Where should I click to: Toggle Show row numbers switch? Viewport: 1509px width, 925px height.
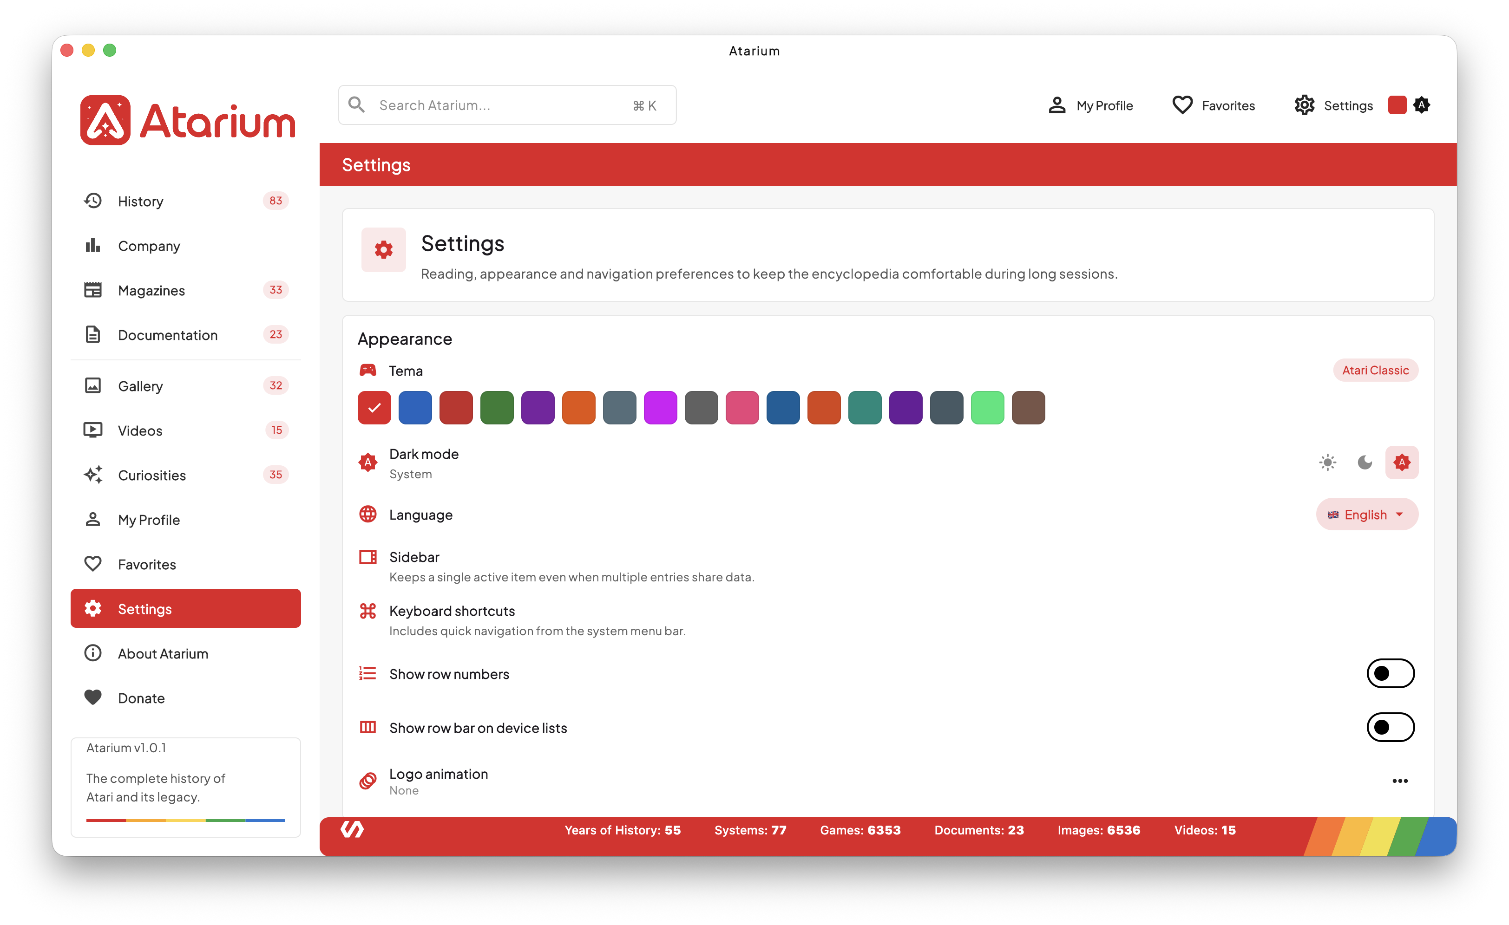pyautogui.click(x=1390, y=673)
